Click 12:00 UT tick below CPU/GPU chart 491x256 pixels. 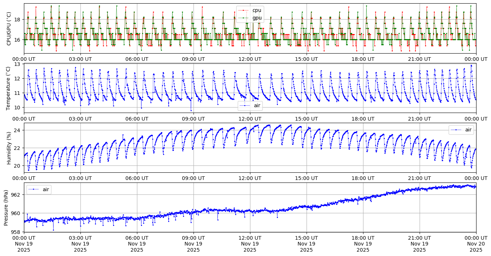tap(250, 59)
